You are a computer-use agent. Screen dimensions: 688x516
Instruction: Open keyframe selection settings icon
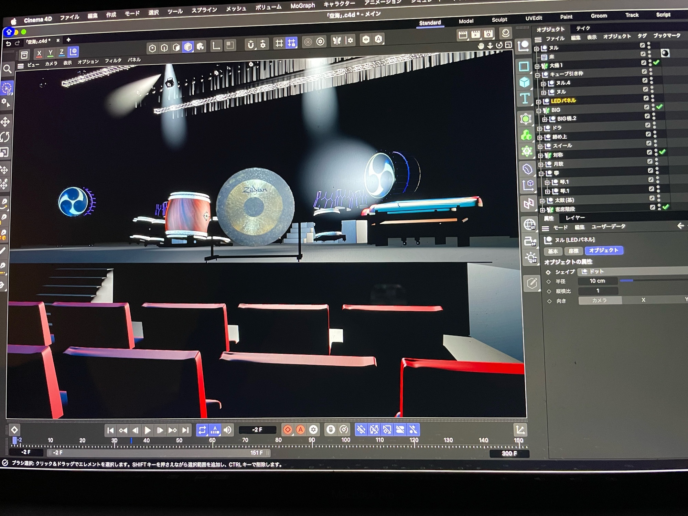coord(313,430)
